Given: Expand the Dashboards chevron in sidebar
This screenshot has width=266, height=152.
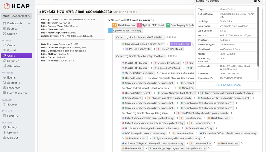Looking at the screenshot, I should (x=29, y=23).
